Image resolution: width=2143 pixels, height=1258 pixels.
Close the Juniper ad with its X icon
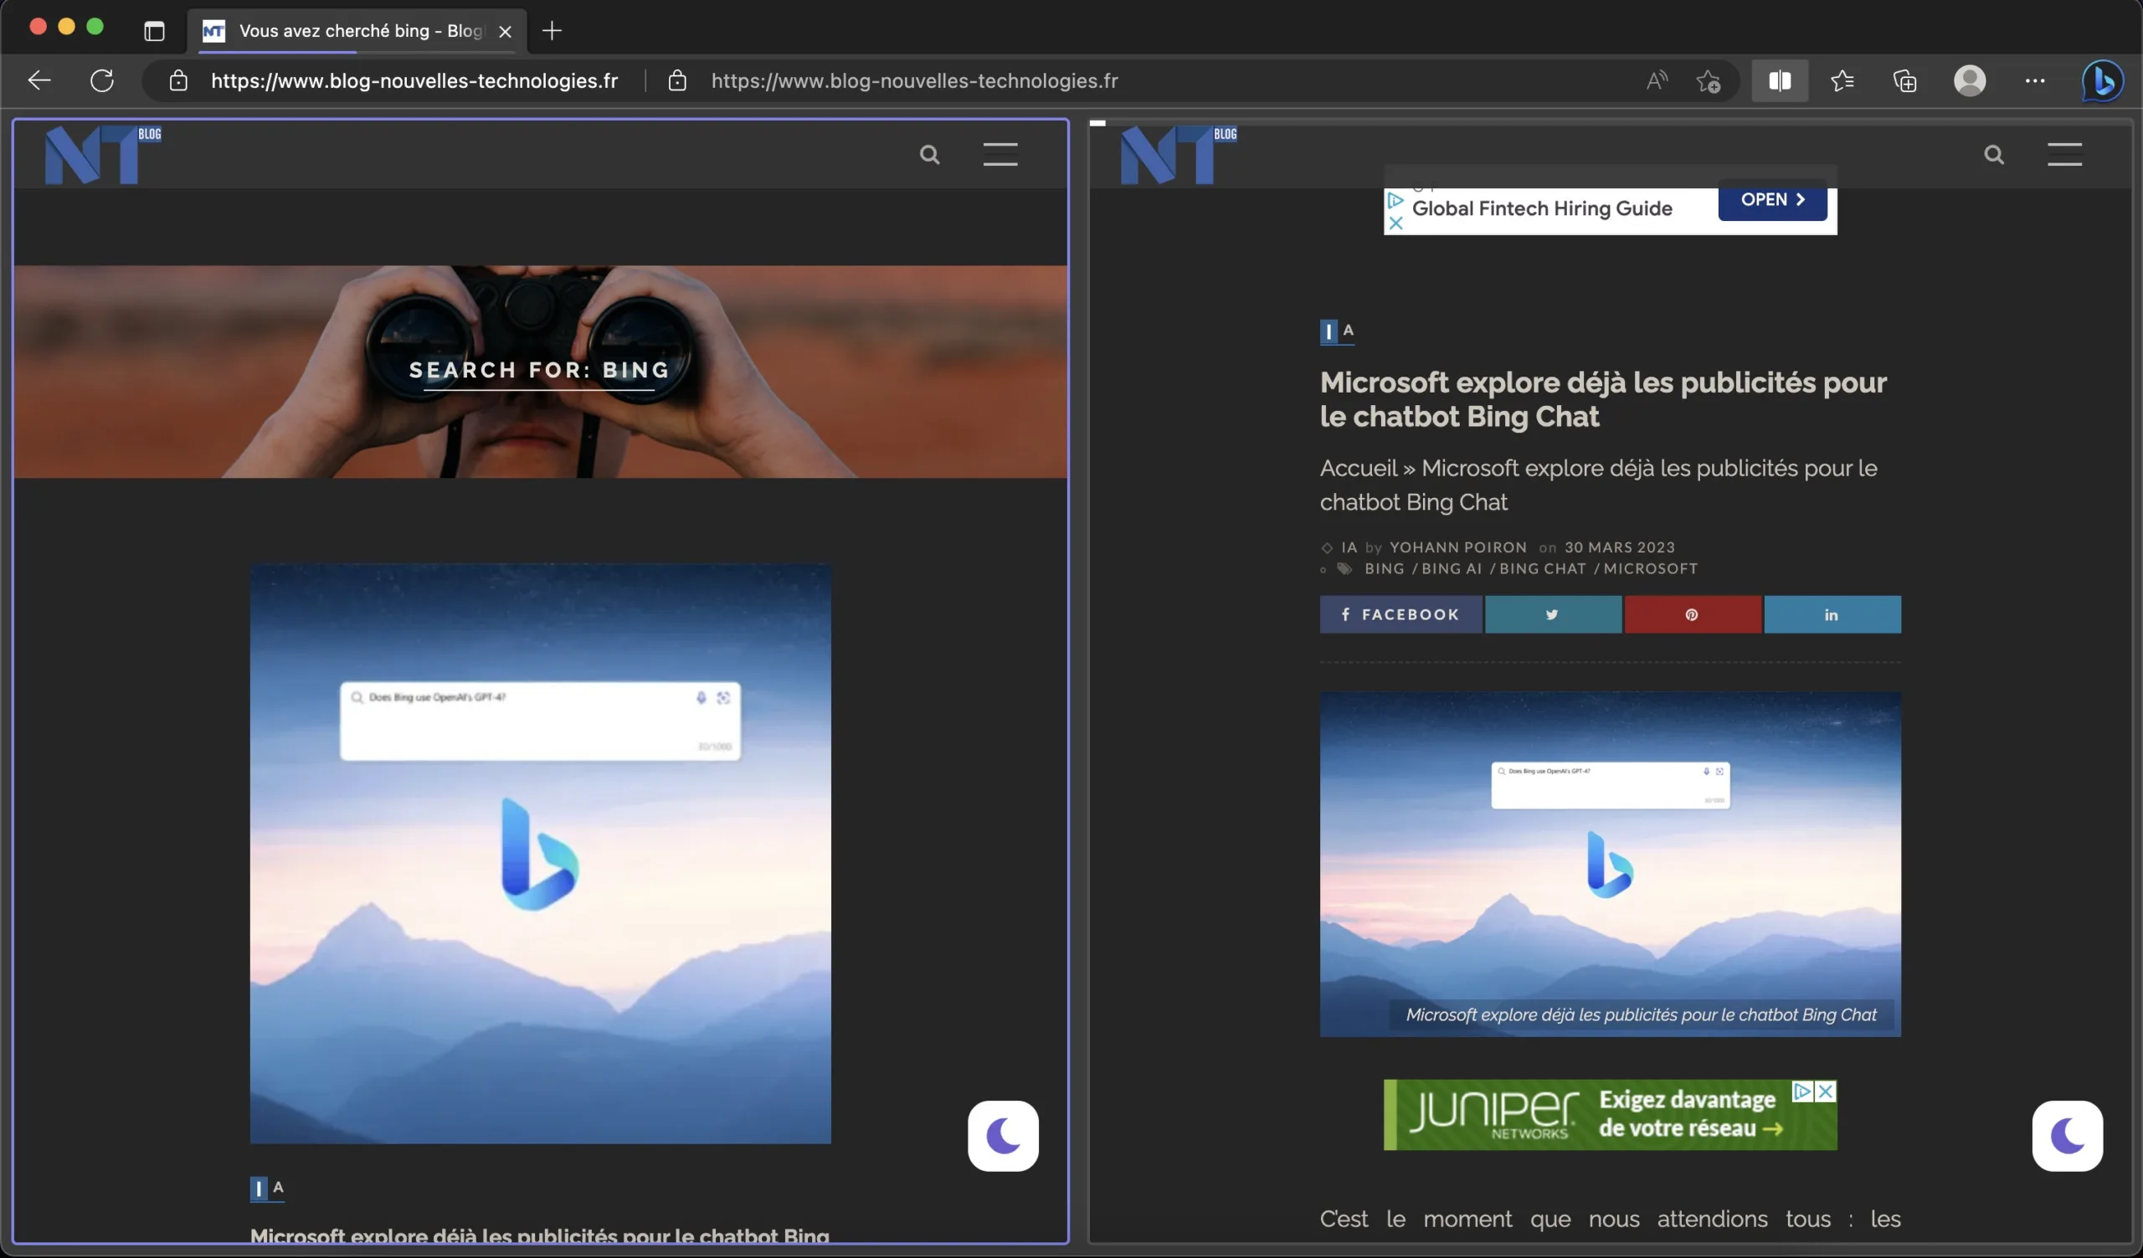point(1826,1091)
